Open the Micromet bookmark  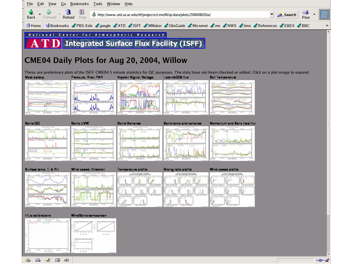(198, 26)
